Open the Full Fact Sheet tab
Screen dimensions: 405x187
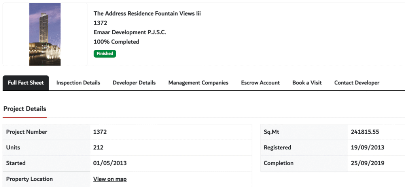[26, 83]
